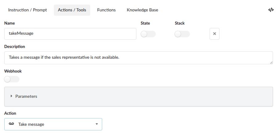Enable the State toggle

[148, 34]
